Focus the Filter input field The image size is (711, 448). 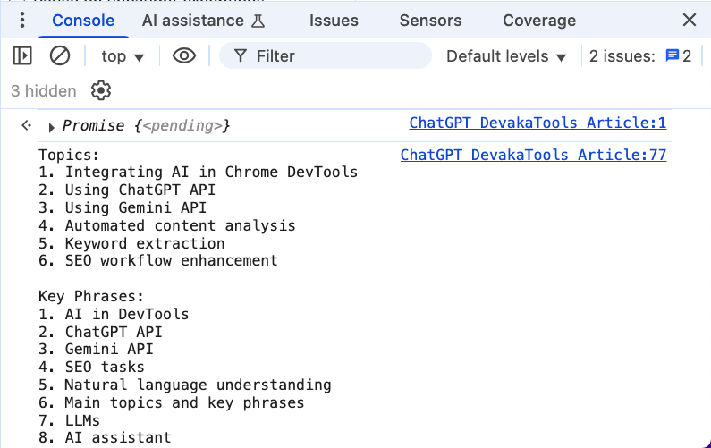[326, 56]
